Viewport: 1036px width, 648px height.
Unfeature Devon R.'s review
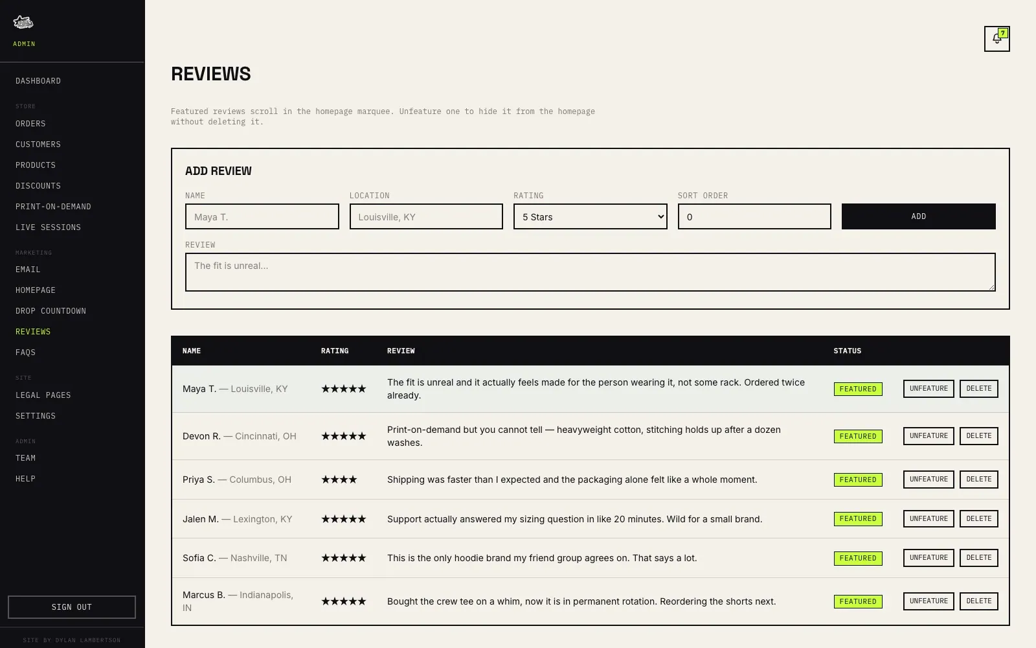point(929,436)
